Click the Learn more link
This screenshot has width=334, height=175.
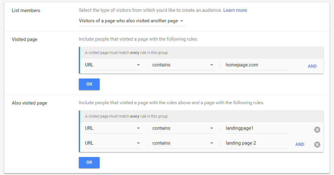[235, 10]
